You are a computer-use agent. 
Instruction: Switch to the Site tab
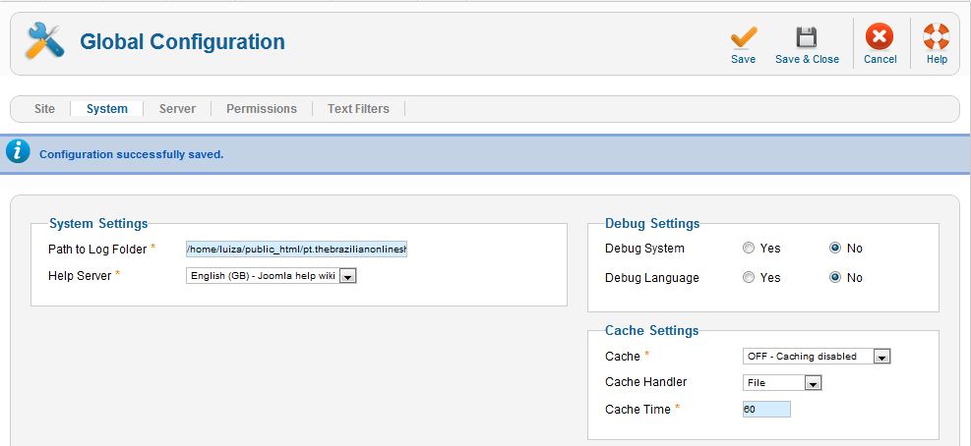pyautogui.click(x=44, y=109)
